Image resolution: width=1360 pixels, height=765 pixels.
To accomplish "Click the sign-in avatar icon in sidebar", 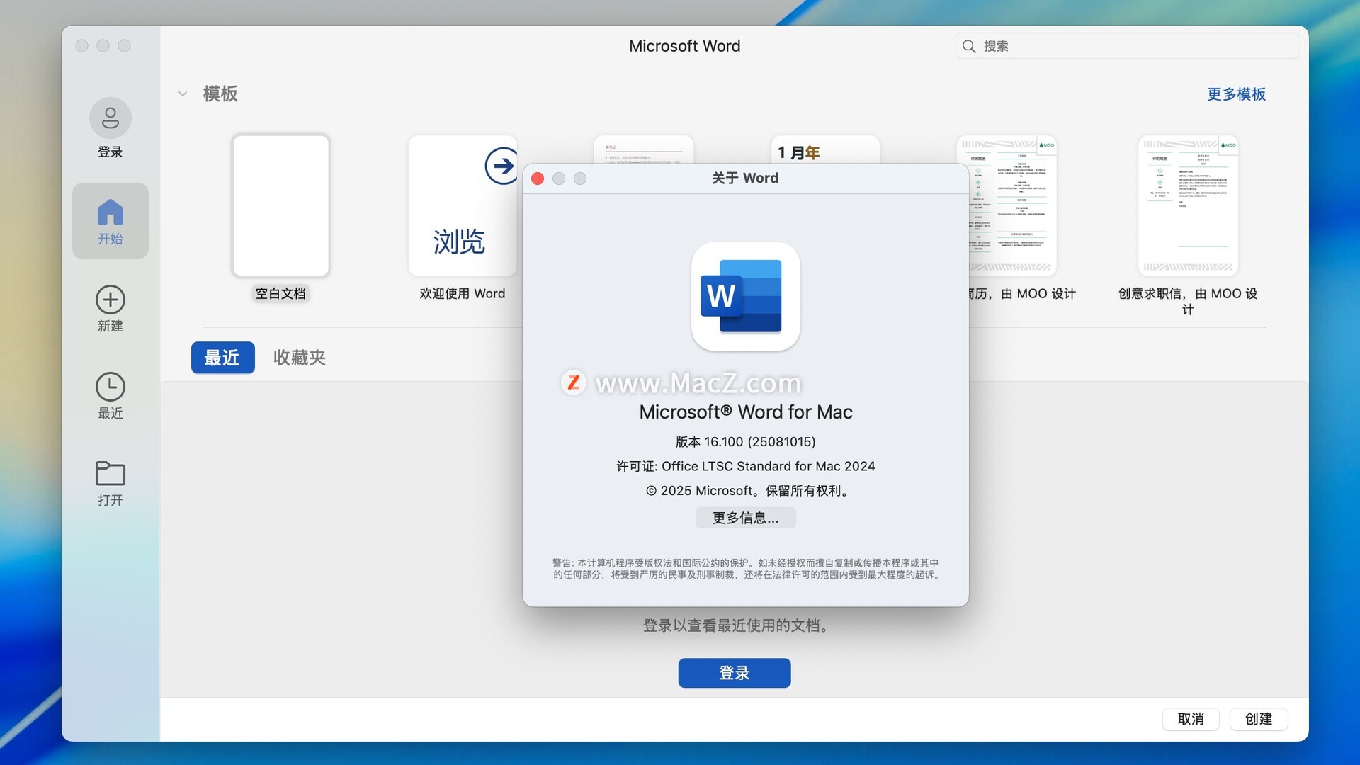I will (110, 118).
